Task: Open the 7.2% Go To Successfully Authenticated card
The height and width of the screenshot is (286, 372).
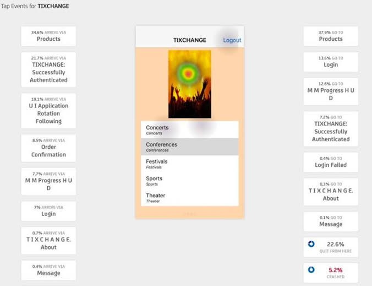Action: pyautogui.click(x=331, y=129)
